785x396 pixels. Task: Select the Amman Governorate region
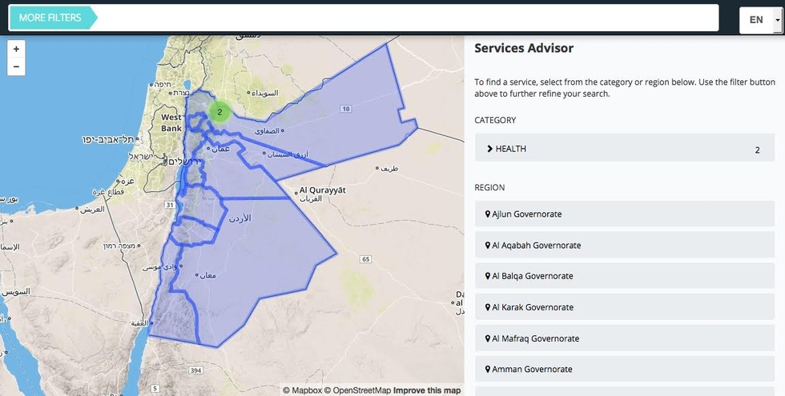tap(532, 370)
